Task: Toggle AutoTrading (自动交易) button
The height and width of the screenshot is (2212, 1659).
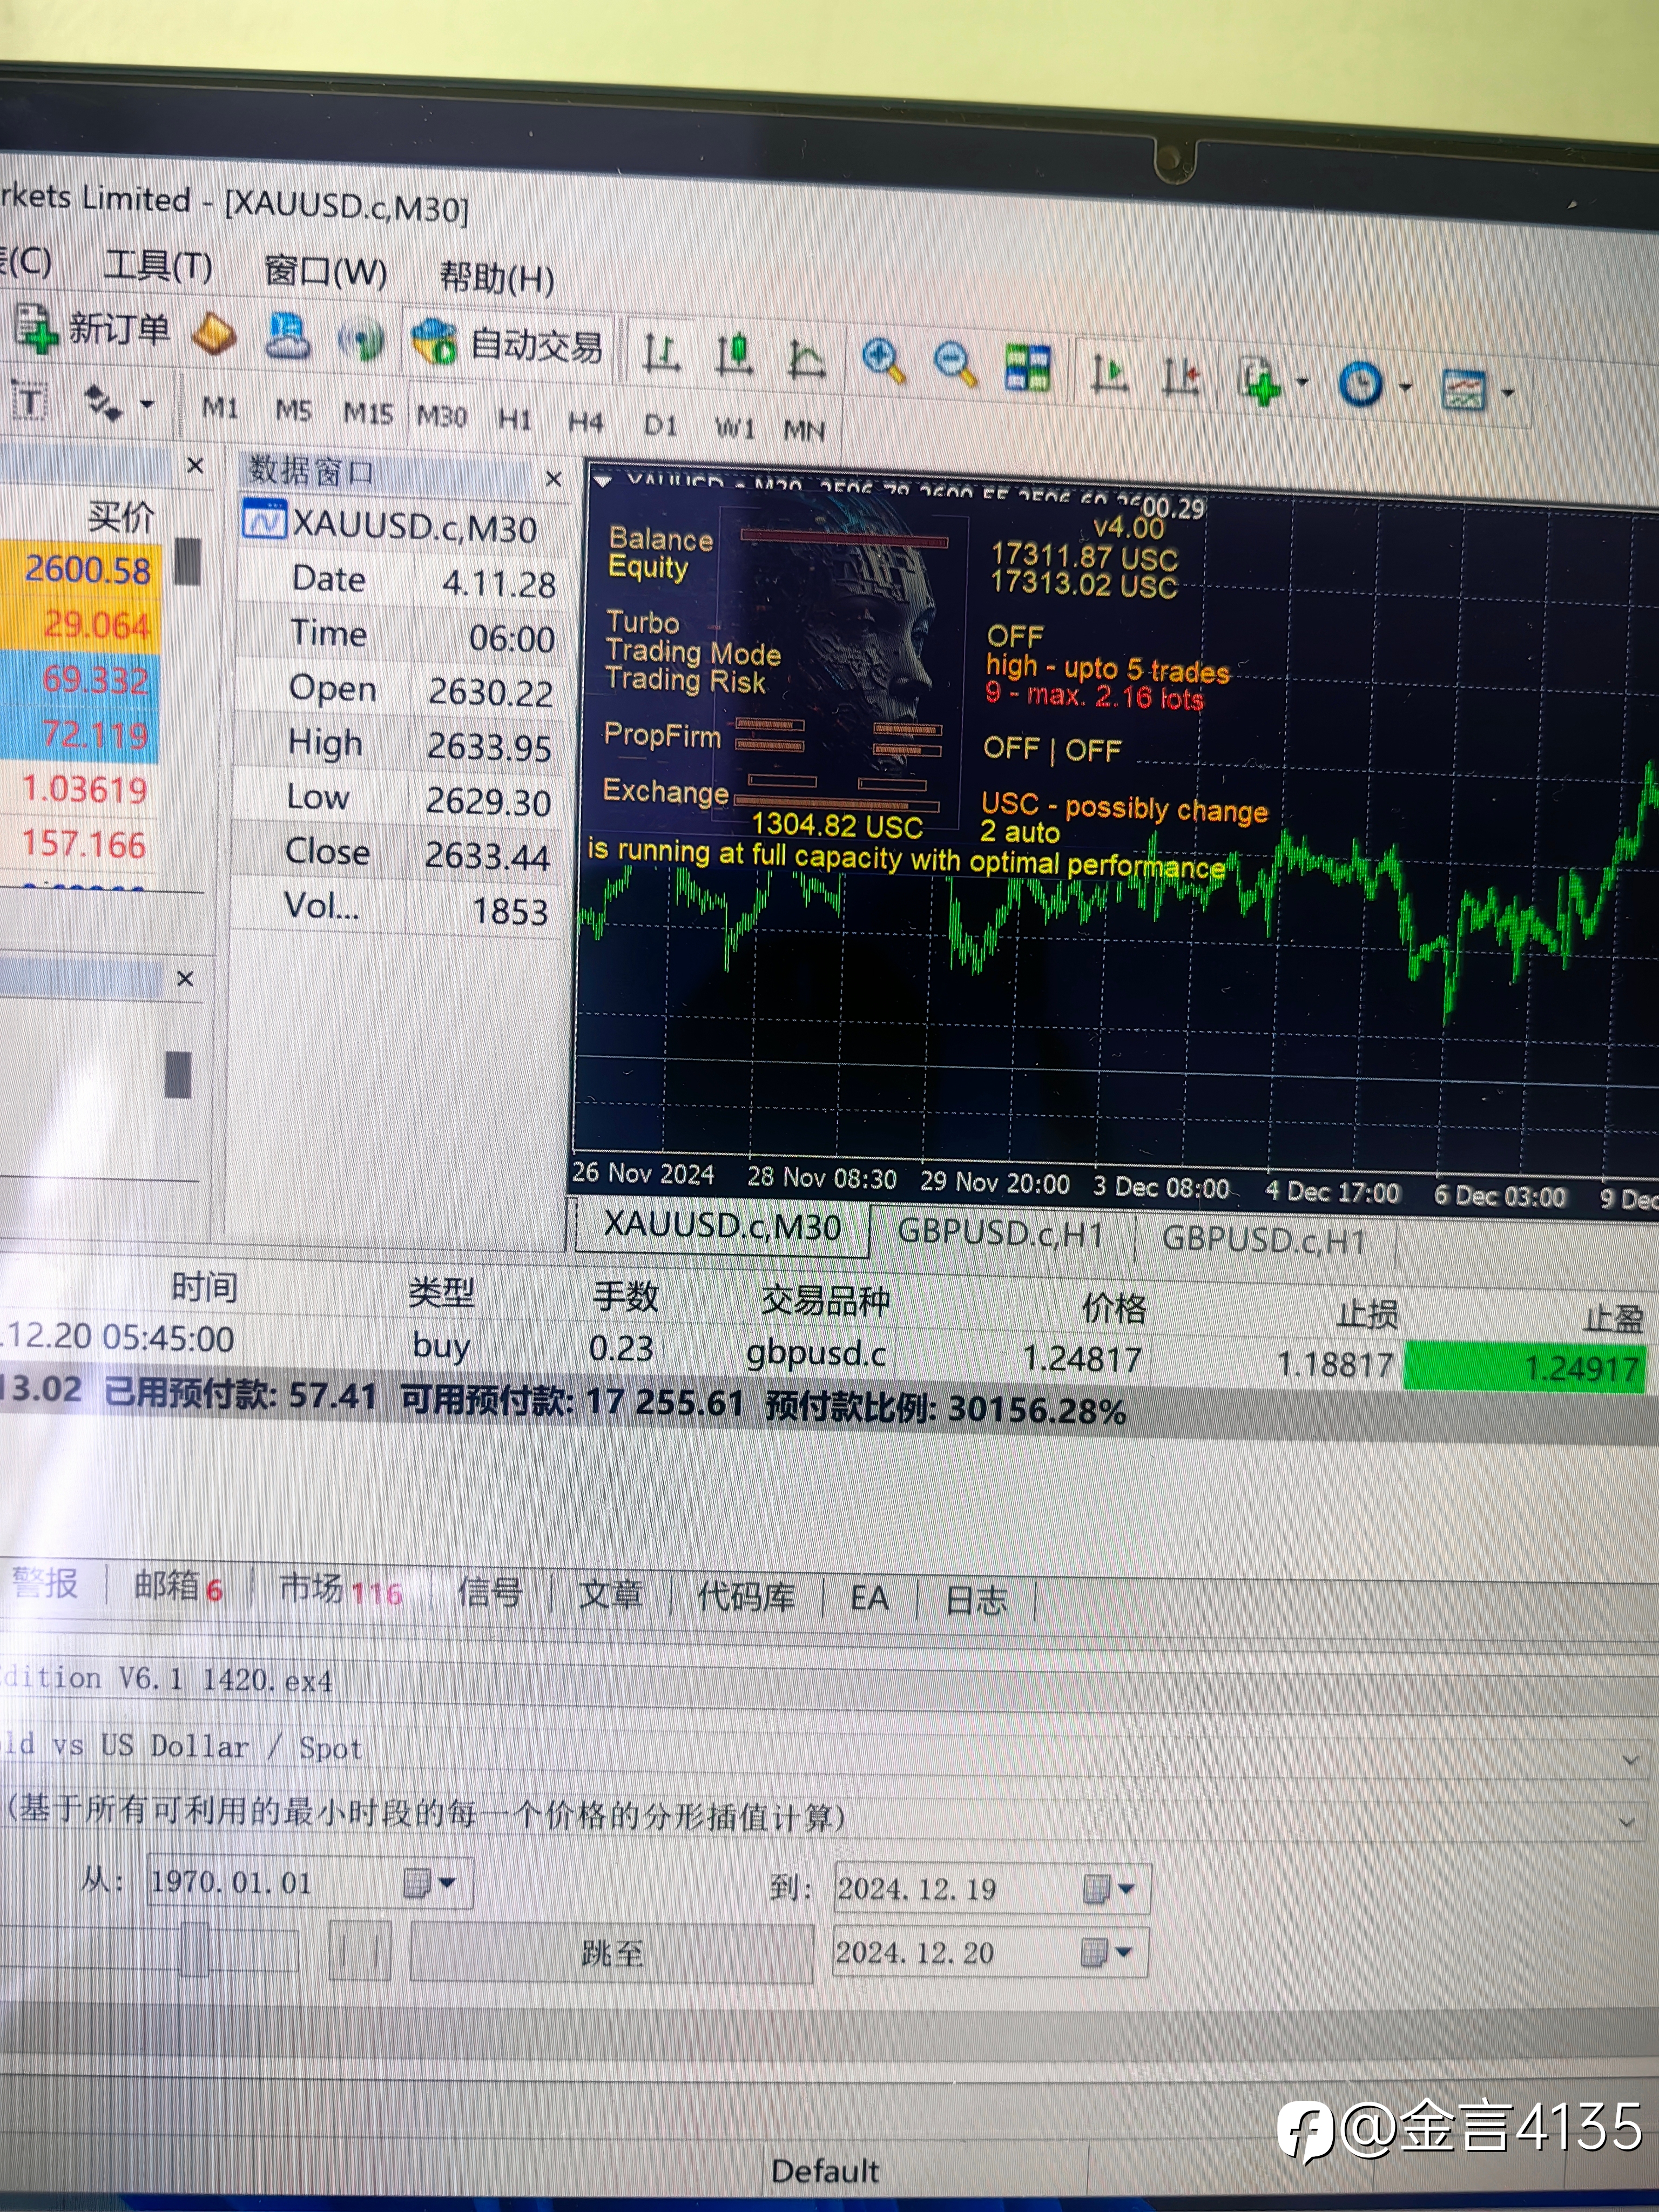Action: point(509,344)
